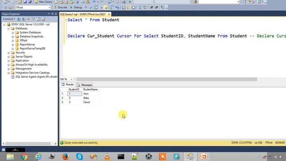Screen dimensions: 286x161
Task: Select the SQL Server Agent node
Action: 36,76
